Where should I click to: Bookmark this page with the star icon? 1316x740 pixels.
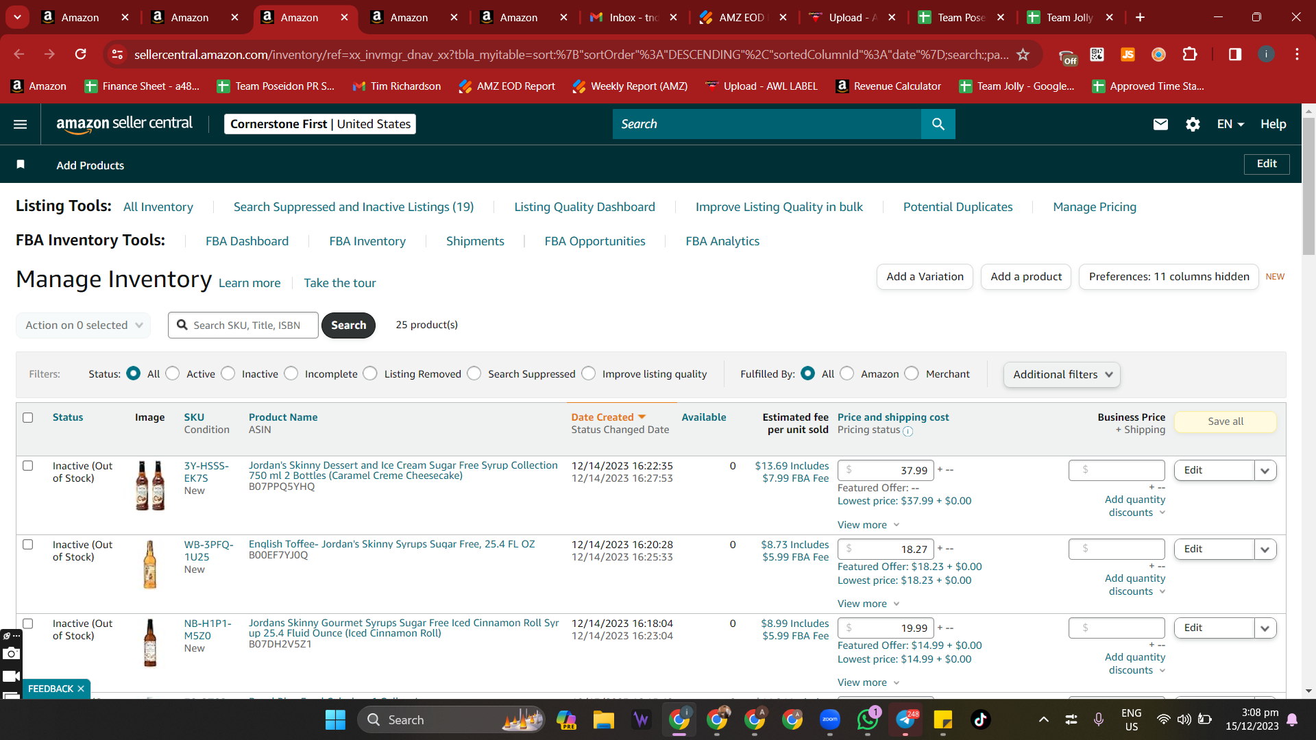(1023, 54)
